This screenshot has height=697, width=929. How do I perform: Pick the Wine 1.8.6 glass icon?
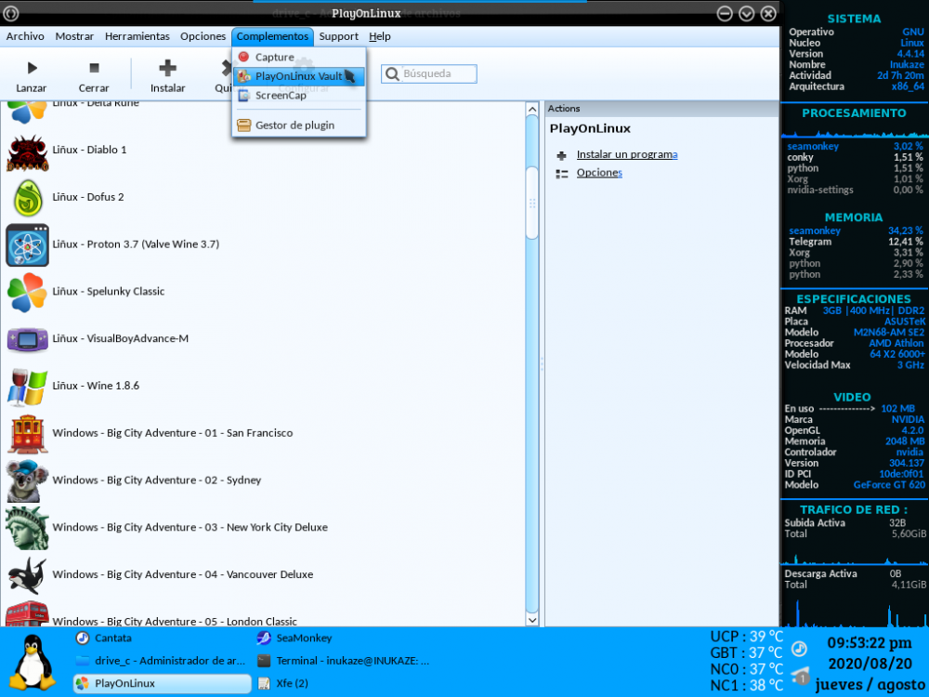pyautogui.click(x=26, y=386)
